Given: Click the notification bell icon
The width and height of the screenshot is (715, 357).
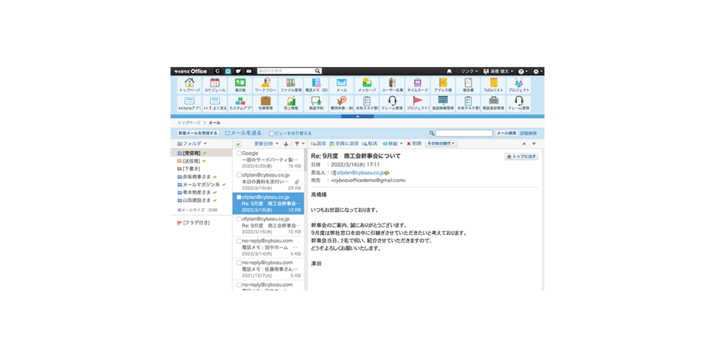Looking at the screenshot, I should coord(449,71).
